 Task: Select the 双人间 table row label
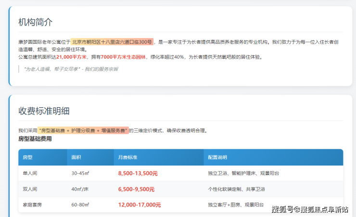30,189
